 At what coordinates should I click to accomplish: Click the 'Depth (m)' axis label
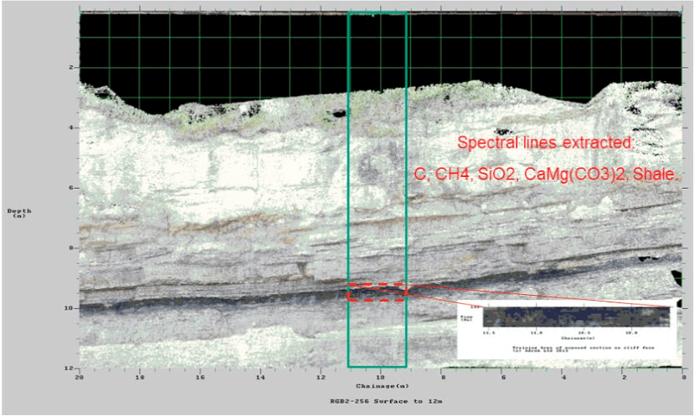pos(19,213)
